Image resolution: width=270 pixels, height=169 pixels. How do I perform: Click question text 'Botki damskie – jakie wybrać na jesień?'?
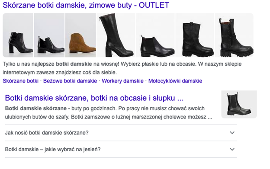[x=53, y=150]
